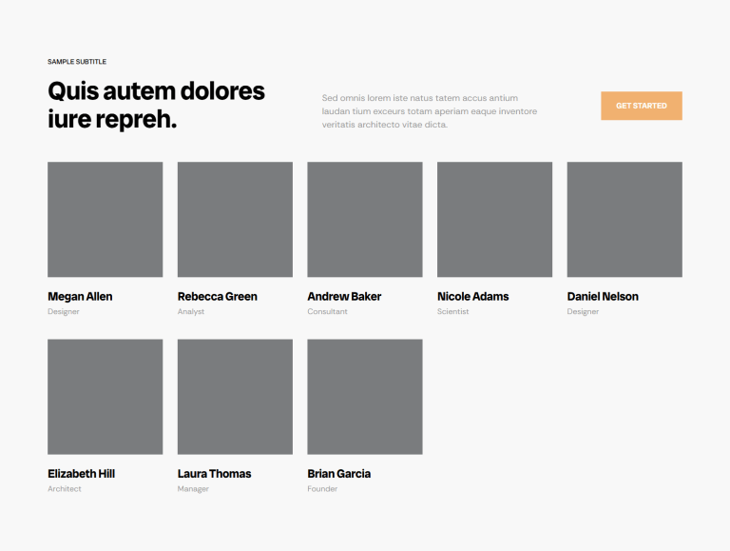Screen dimensions: 730x551
Task: Select Elizabeth Hill's profile image
Action: (x=105, y=396)
